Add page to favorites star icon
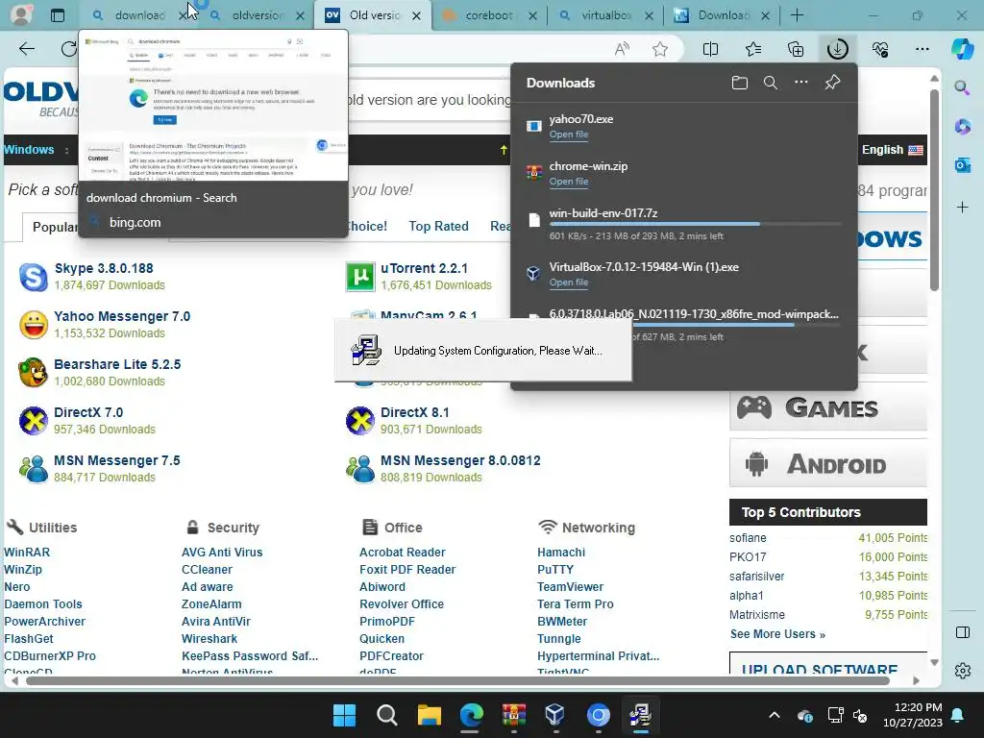This screenshot has height=738, width=984. (659, 49)
